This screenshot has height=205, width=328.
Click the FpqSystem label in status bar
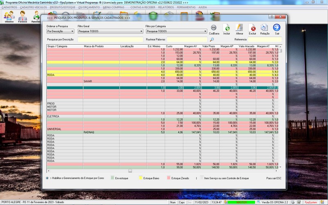pos(311,202)
